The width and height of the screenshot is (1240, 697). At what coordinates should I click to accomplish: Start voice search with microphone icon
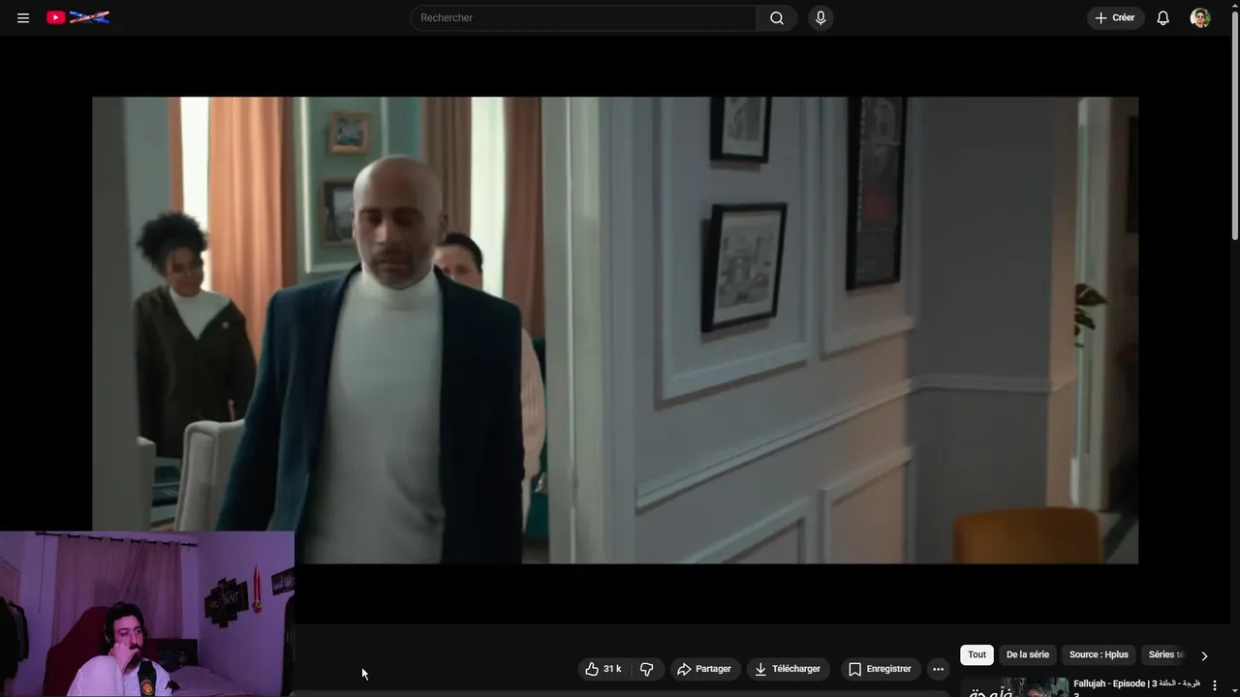pyautogui.click(x=821, y=17)
